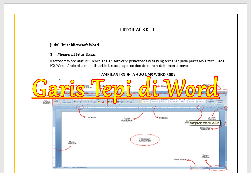Click the "TAMPILAN JENDELA AWAL MS WORD 2007" heading
Image resolution: width=251 pixels, height=173 pixels.
137,75
